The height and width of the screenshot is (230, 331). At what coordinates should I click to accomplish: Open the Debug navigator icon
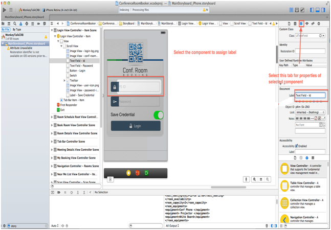click(33, 24)
